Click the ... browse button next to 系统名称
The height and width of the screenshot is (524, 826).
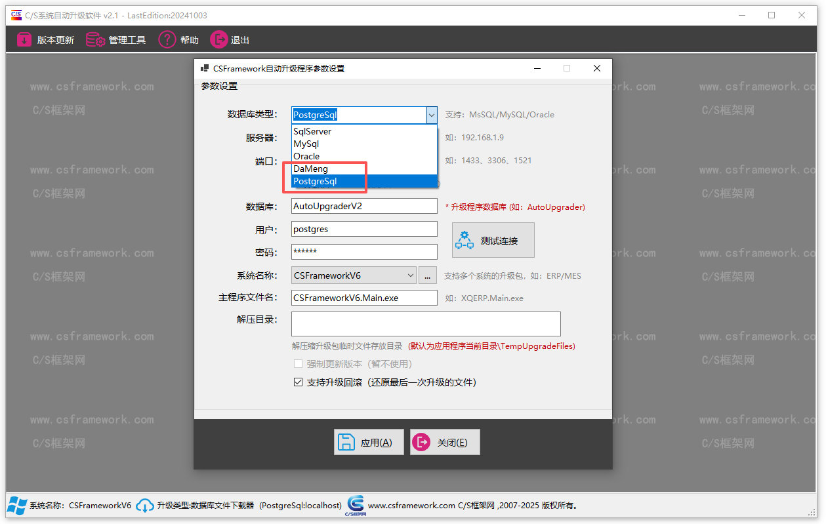click(x=427, y=275)
